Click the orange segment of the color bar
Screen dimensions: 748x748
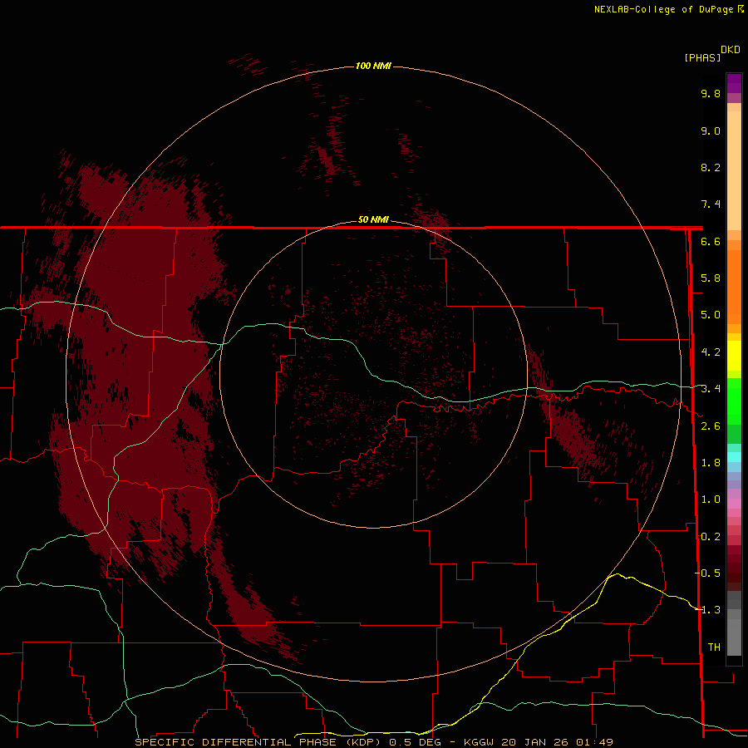point(734,286)
